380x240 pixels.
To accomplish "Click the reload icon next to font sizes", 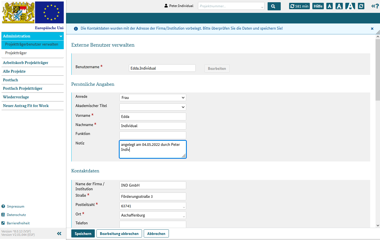I will pos(361,6).
